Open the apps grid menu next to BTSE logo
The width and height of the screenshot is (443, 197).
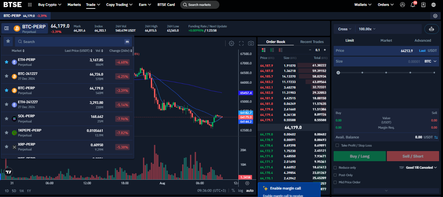30,5
